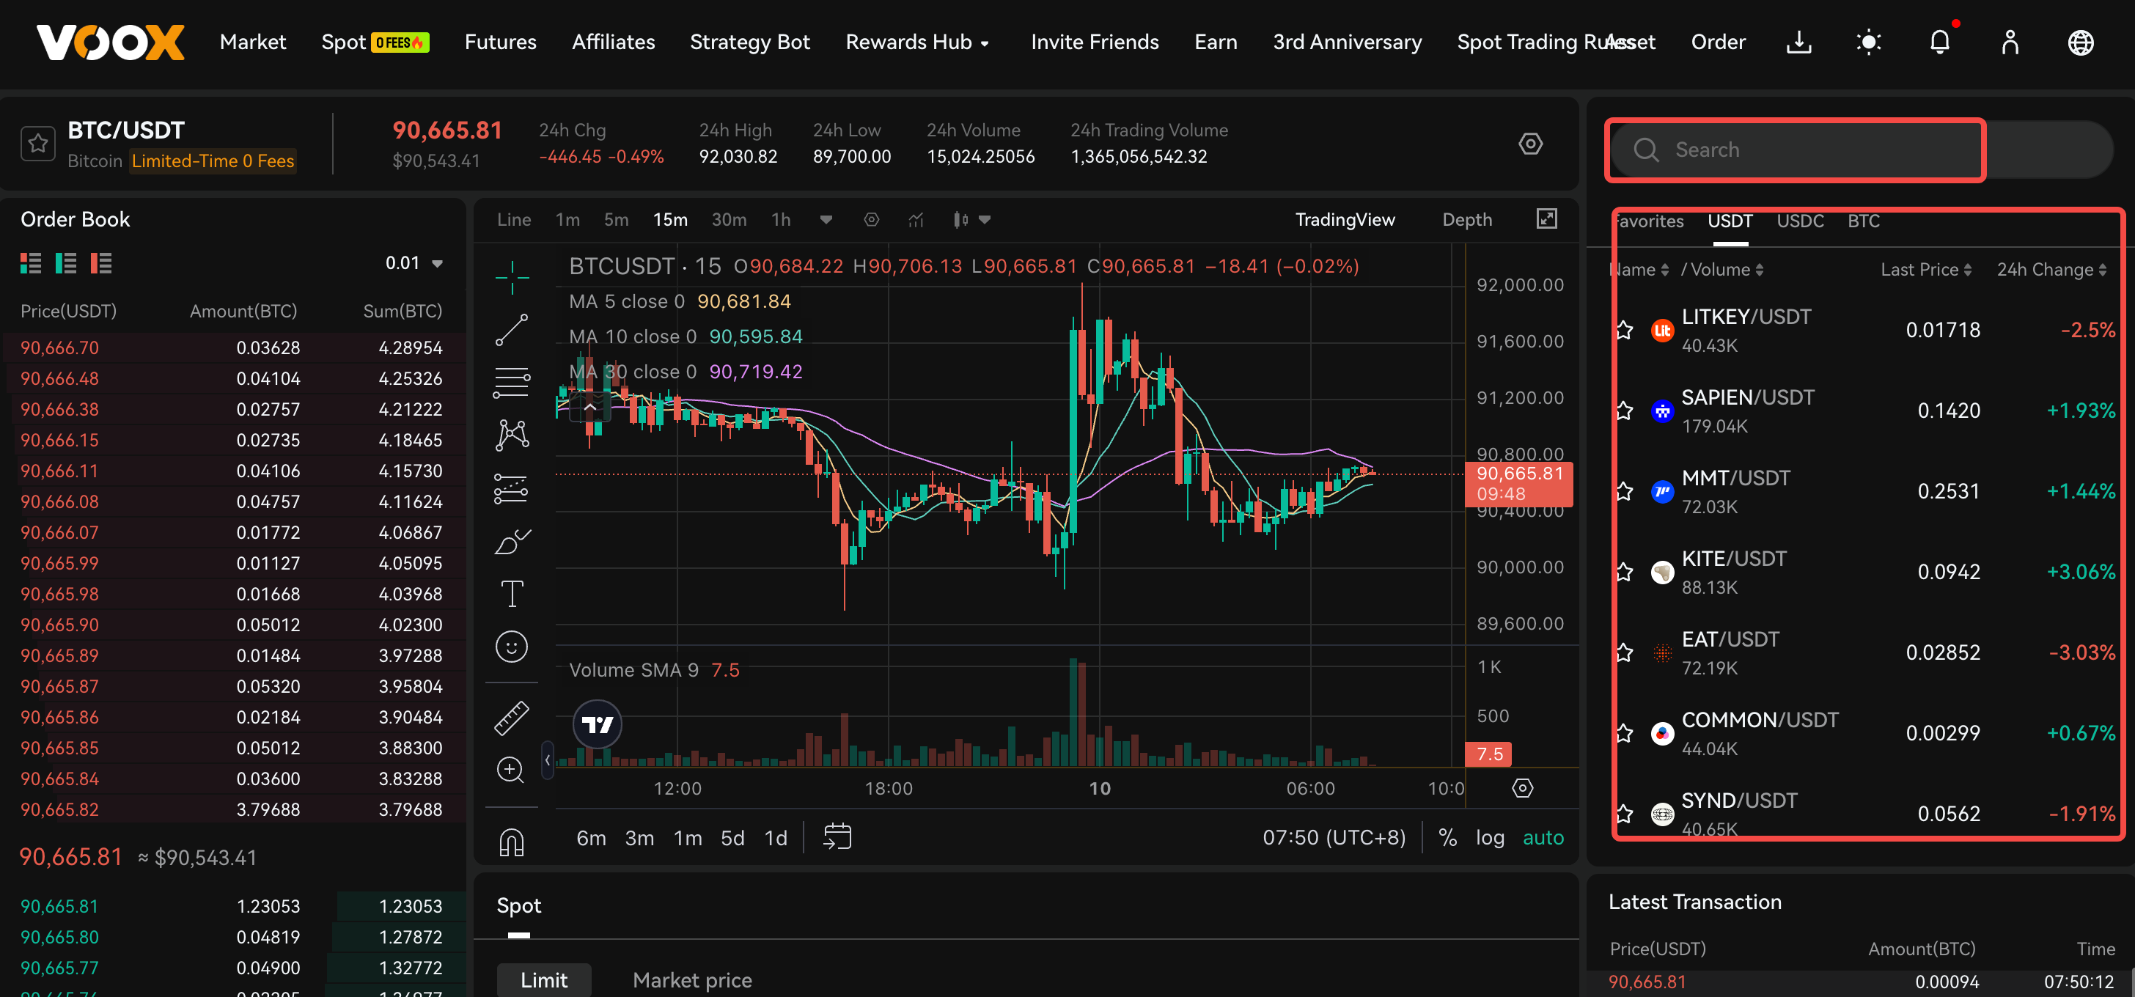The height and width of the screenshot is (997, 2135).
Task: Select the trend line drawing tool
Action: click(x=512, y=330)
